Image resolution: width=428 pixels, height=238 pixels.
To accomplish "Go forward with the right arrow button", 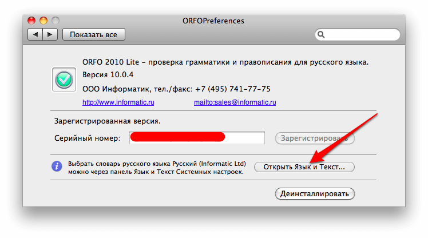I will coord(50,35).
